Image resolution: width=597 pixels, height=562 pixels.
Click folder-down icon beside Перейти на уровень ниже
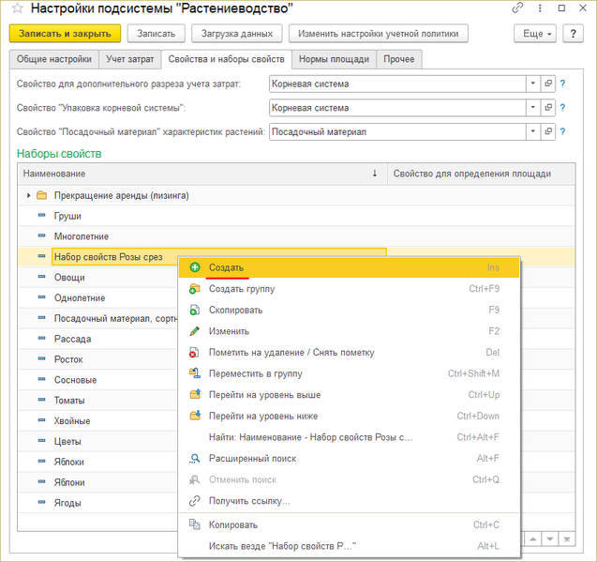(195, 416)
